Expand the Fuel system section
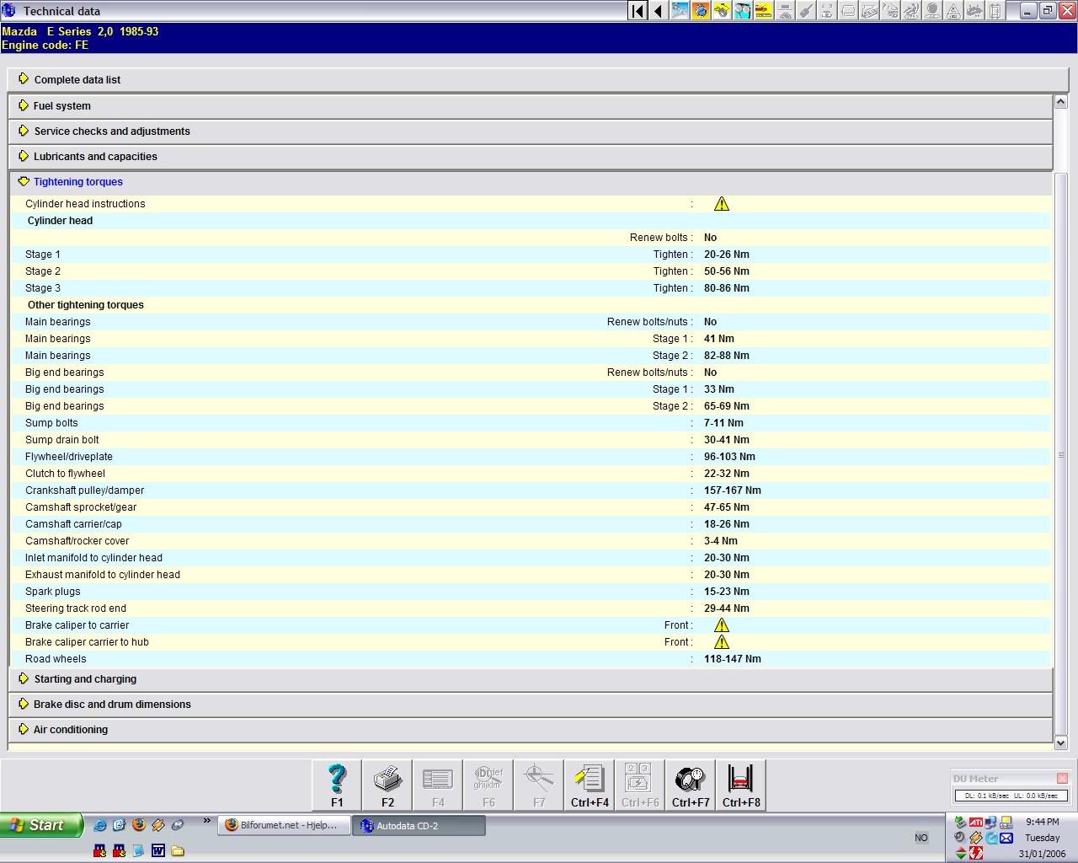This screenshot has width=1078, height=863. pyautogui.click(x=61, y=106)
